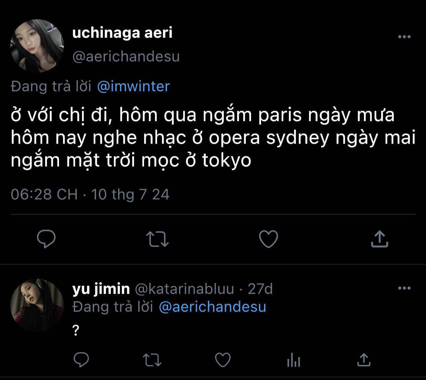
Task: Retweet uchinaga aeri's main tweet
Action: coord(157,239)
